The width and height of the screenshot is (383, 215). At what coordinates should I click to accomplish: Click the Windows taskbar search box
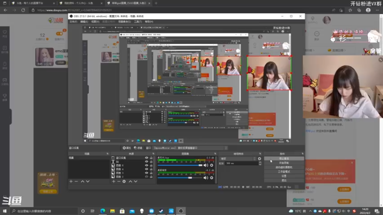click(x=44, y=211)
